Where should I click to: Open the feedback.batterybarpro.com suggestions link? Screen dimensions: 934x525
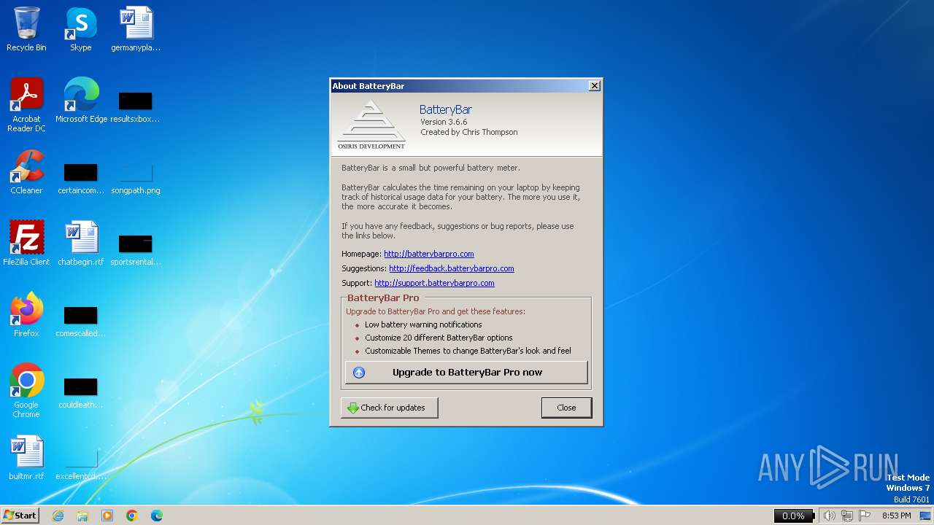[x=452, y=268]
